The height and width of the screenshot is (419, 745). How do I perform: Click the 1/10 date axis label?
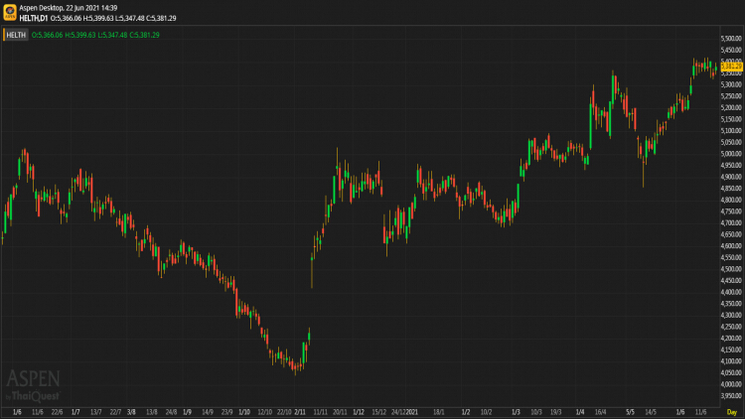pos(243,412)
